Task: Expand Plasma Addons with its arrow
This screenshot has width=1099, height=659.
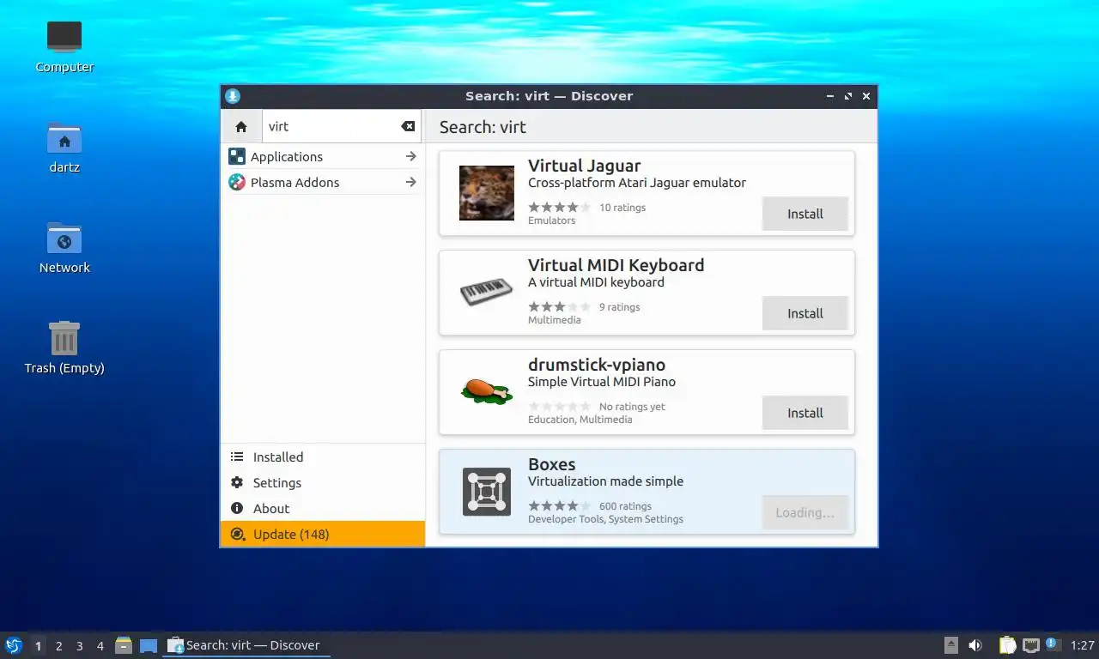Action: pos(411,182)
